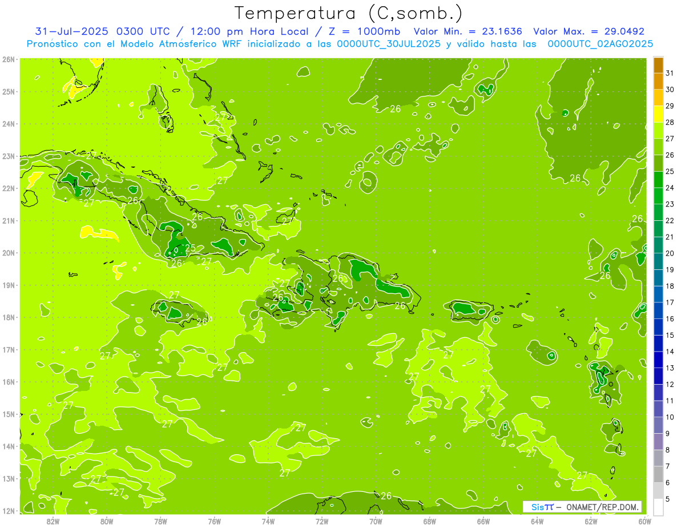Click the longitude label '72W'
The height and width of the screenshot is (529, 685).
coord(322,521)
